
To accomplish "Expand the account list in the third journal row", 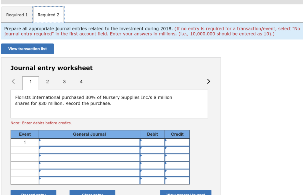I will point(40,155).
